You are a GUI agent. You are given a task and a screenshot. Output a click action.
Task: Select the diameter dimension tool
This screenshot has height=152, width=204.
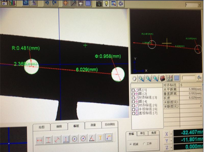pyautogui.click(x=83, y=139)
